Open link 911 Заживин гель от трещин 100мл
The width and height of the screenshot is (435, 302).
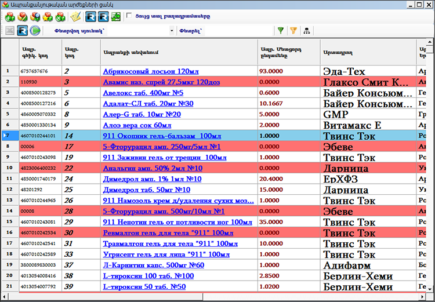(165, 158)
